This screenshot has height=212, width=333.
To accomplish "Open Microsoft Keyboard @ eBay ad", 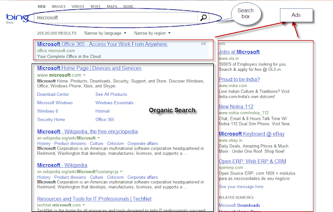I will click(x=252, y=134).
